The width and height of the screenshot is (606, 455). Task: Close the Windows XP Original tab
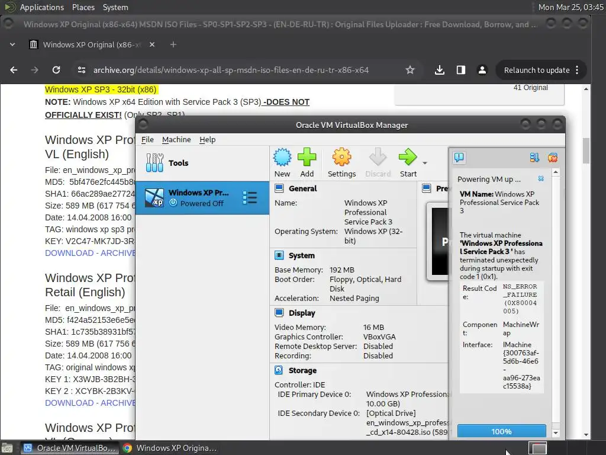(x=152, y=44)
